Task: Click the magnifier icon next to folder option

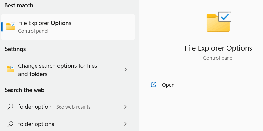Action: pos(11,107)
